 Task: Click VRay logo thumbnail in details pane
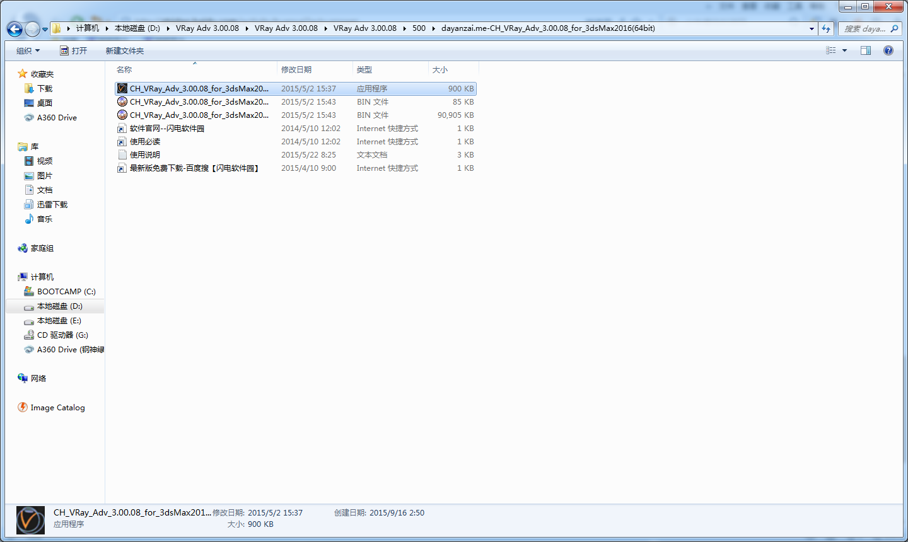[x=30, y=521]
